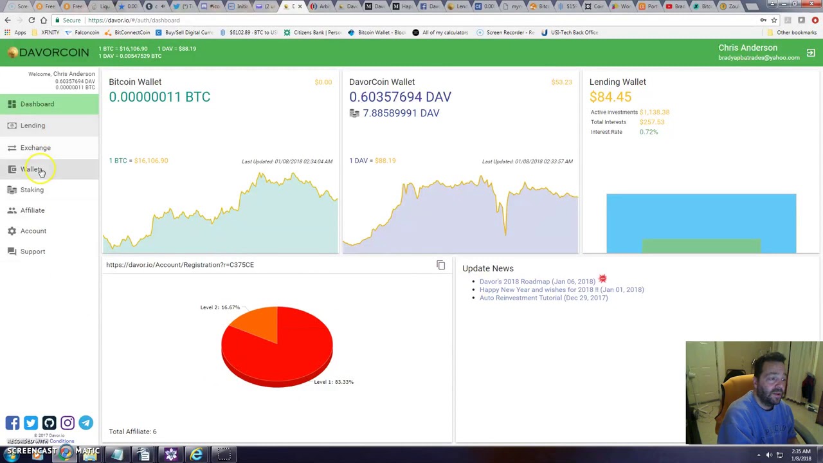
Task: Open the Twitter social icon
Action: tap(30, 422)
